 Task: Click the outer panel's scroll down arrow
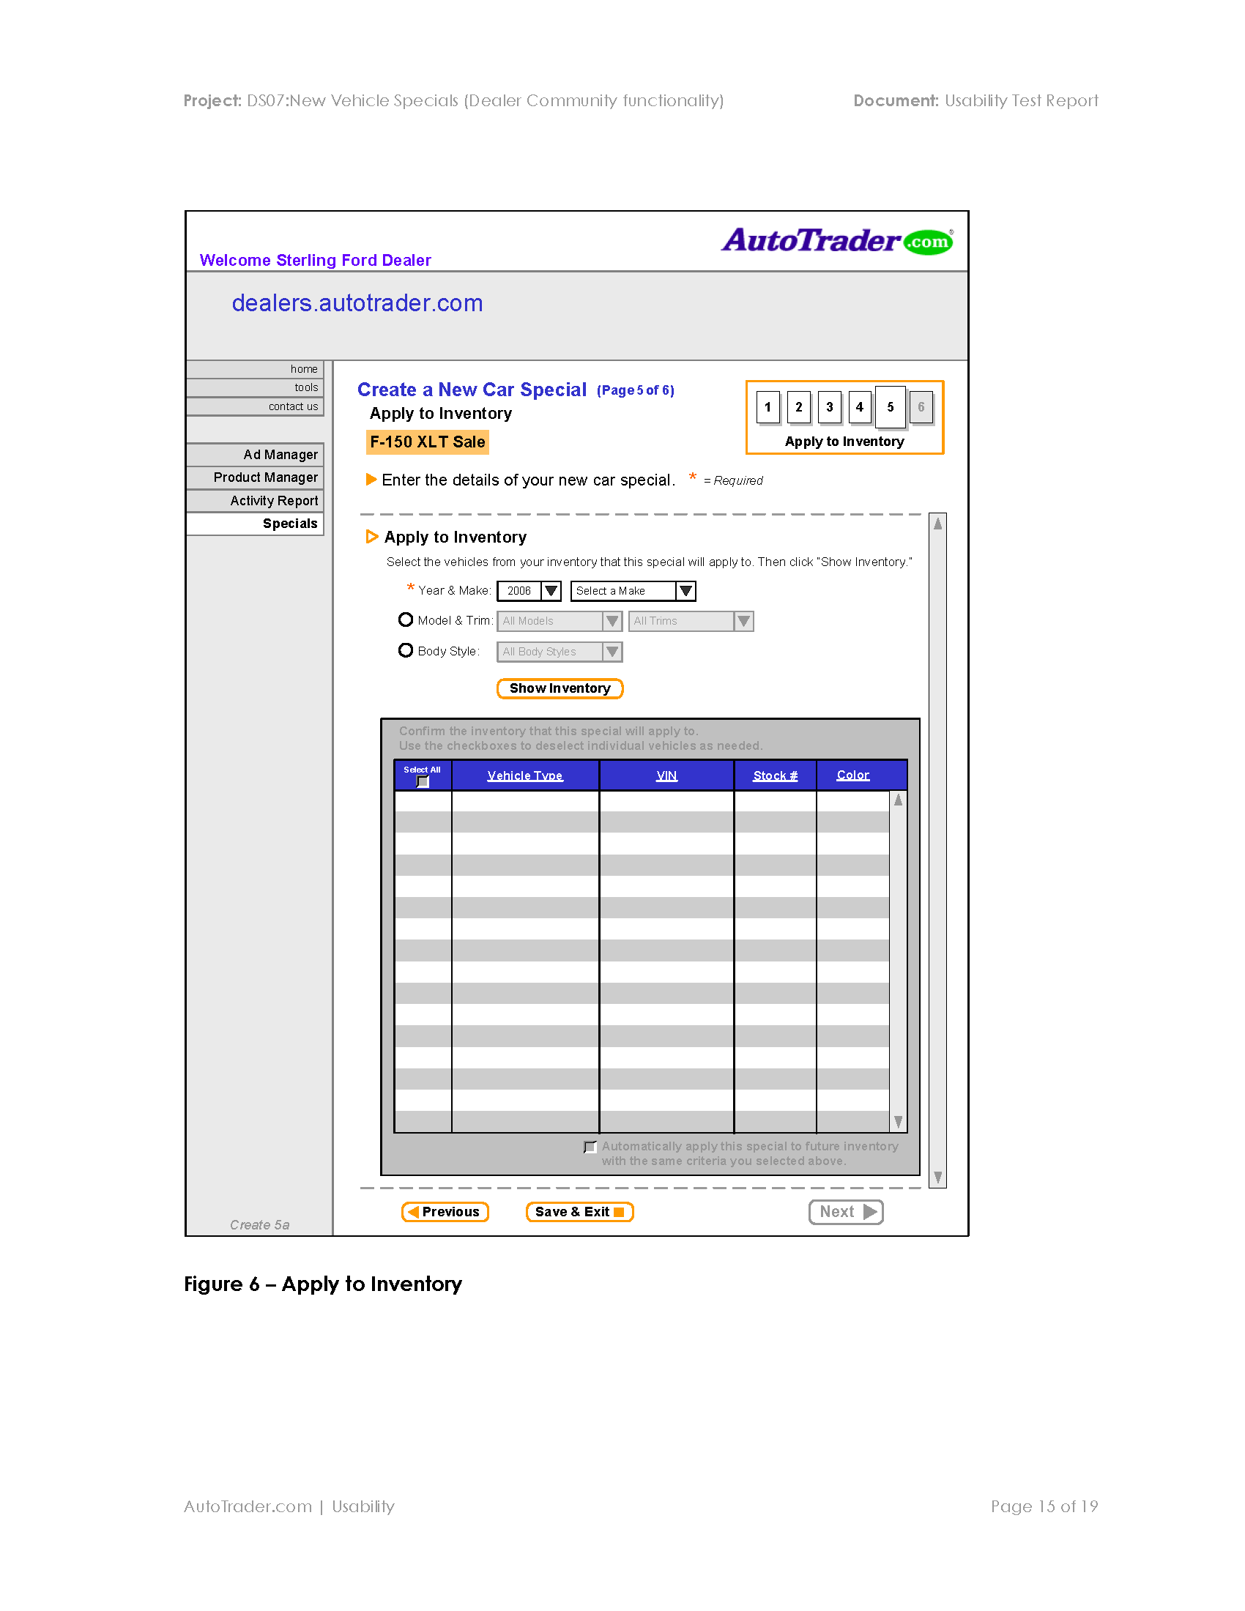[937, 1177]
